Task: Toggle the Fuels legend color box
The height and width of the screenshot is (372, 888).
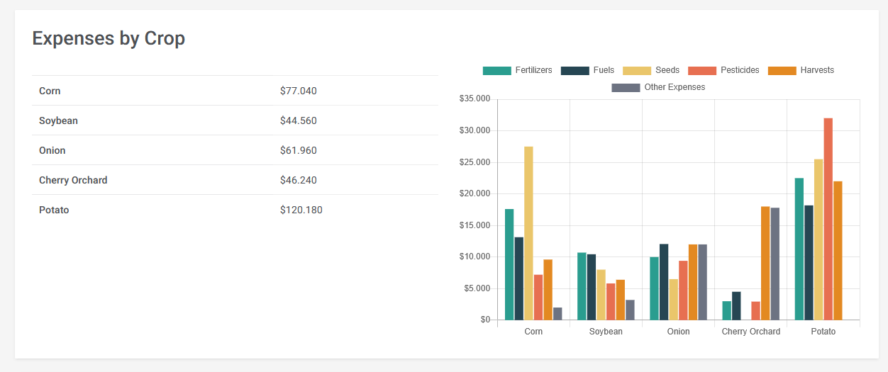Action: click(x=575, y=70)
